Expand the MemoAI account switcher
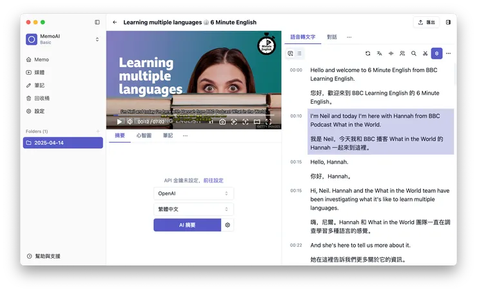477x292 pixels. pos(97,39)
